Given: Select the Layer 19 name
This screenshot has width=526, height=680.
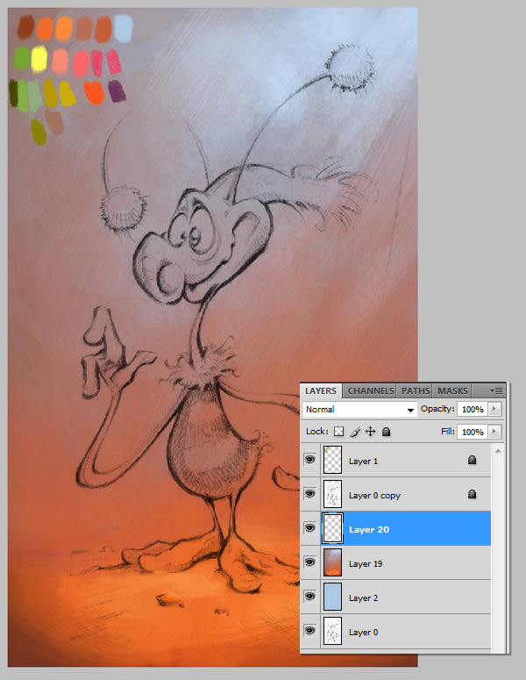Looking at the screenshot, I should point(366,564).
